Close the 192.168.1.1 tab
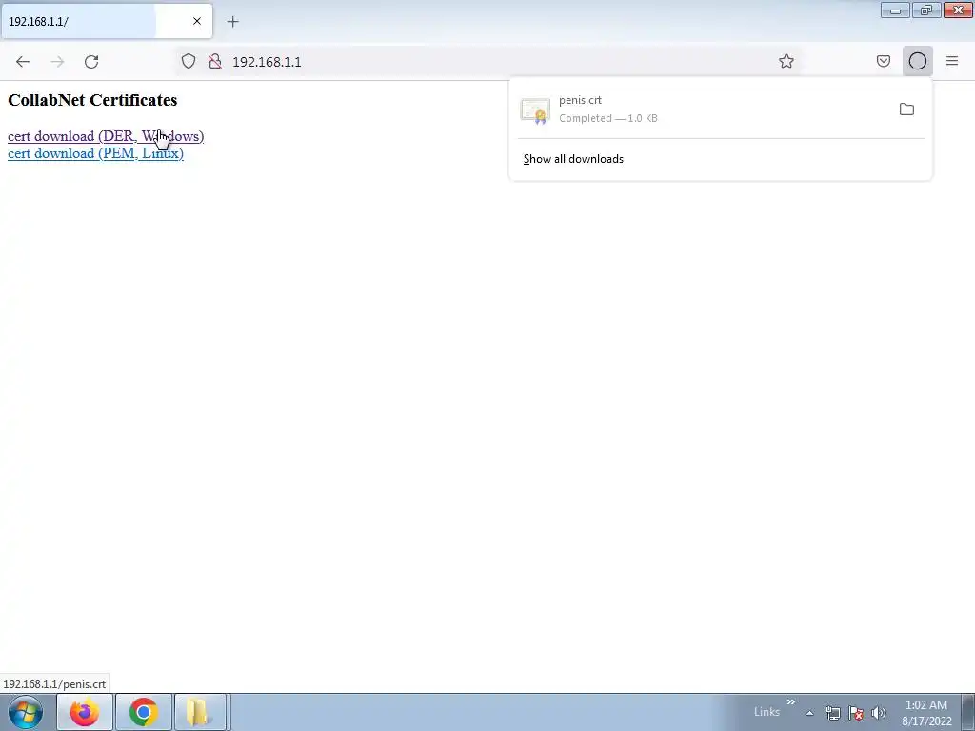The height and width of the screenshot is (731, 975). pyautogui.click(x=197, y=21)
